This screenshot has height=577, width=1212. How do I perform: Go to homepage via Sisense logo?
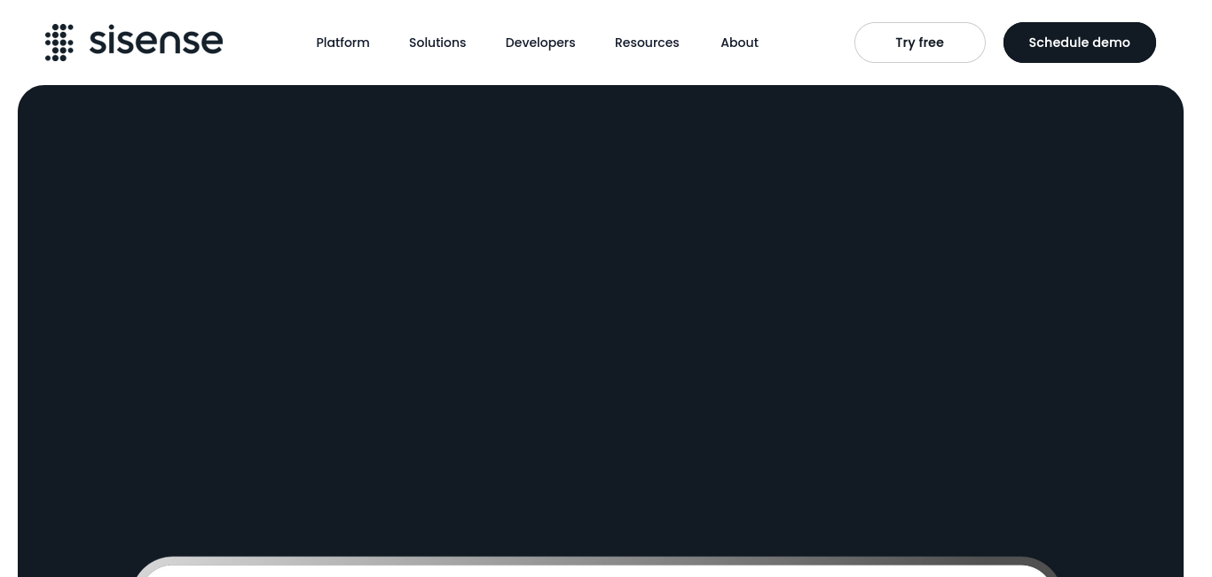pyautogui.click(x=133, y=43)
